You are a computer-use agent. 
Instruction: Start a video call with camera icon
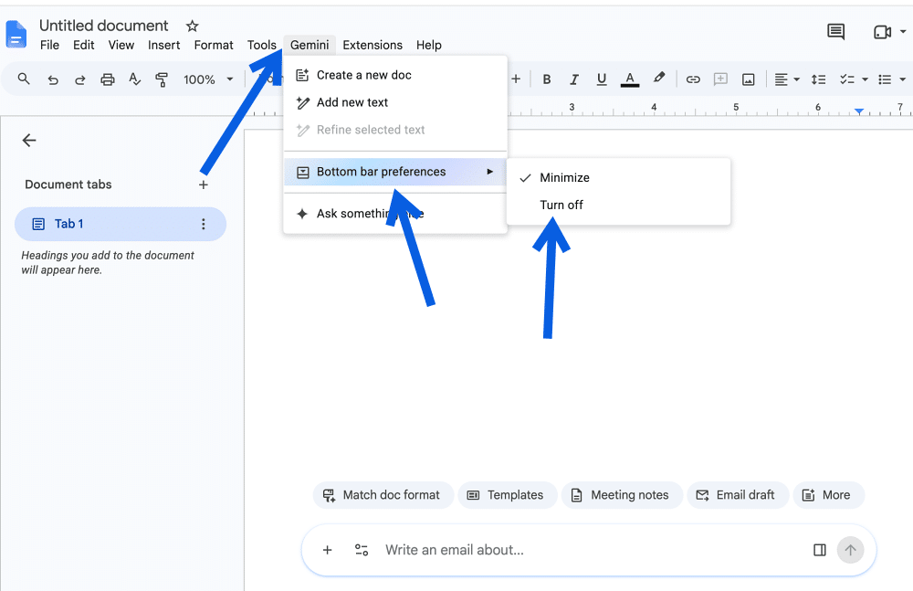(882, 32)
